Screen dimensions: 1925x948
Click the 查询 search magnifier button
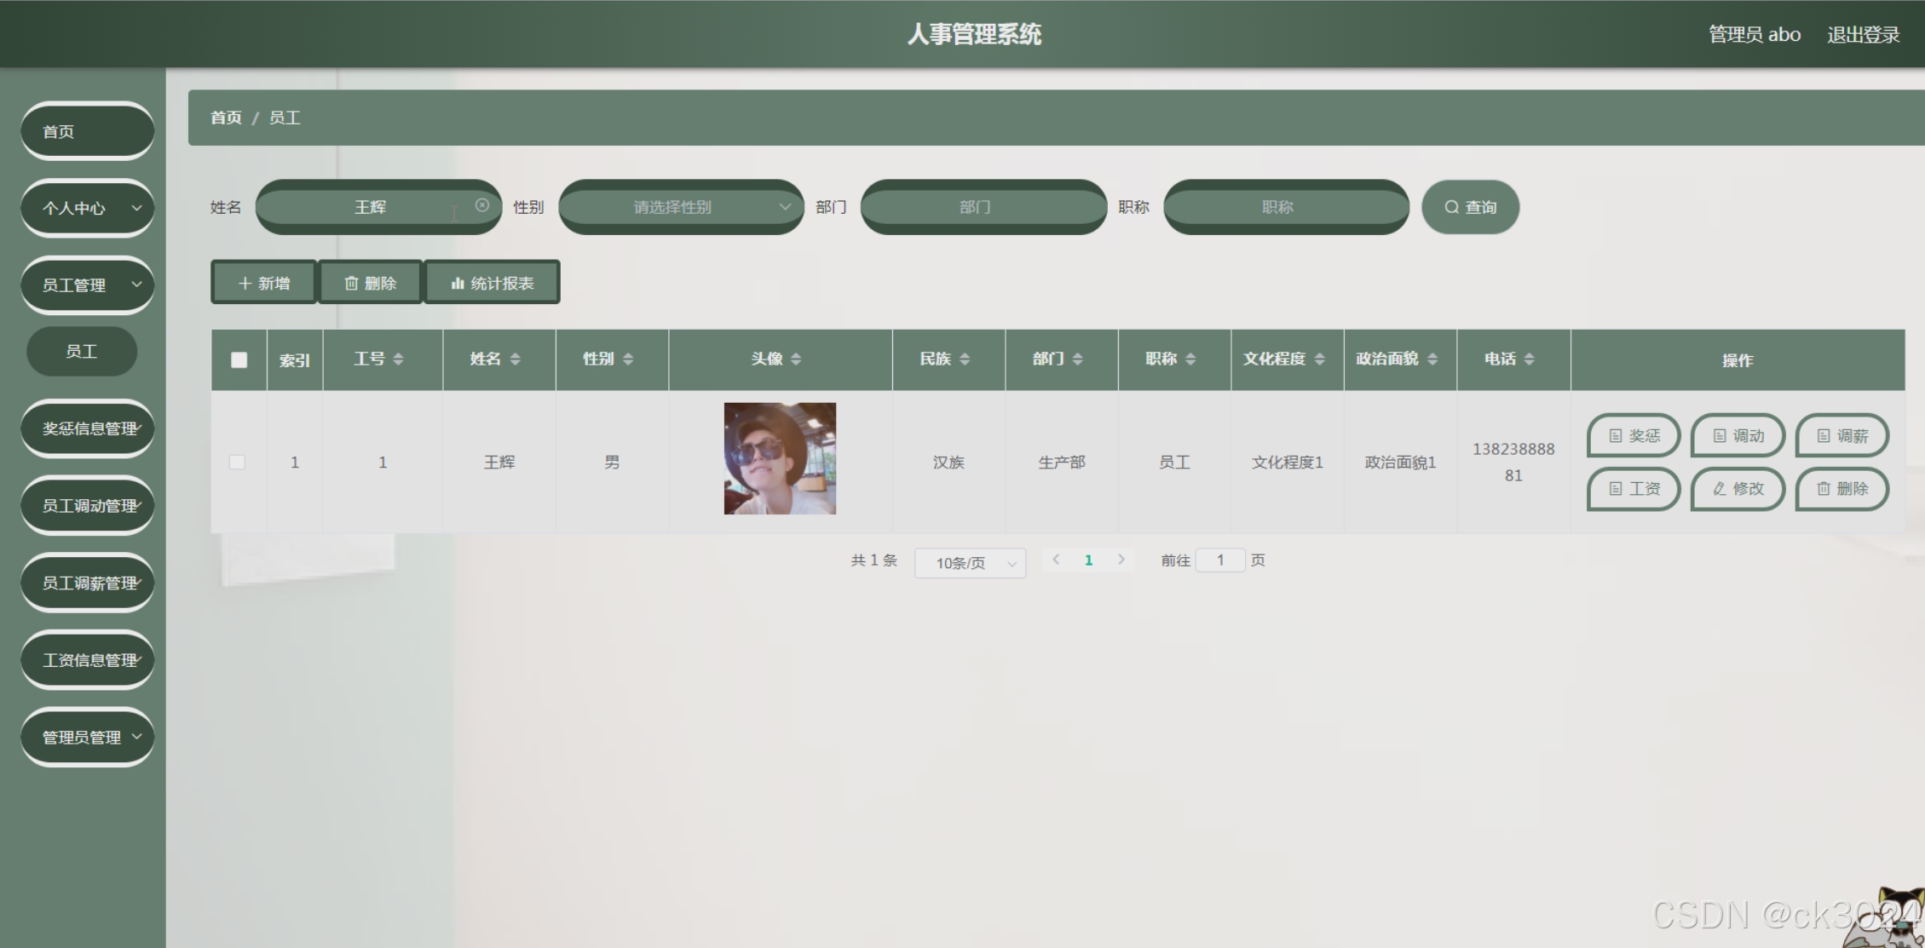[1470, 207]
